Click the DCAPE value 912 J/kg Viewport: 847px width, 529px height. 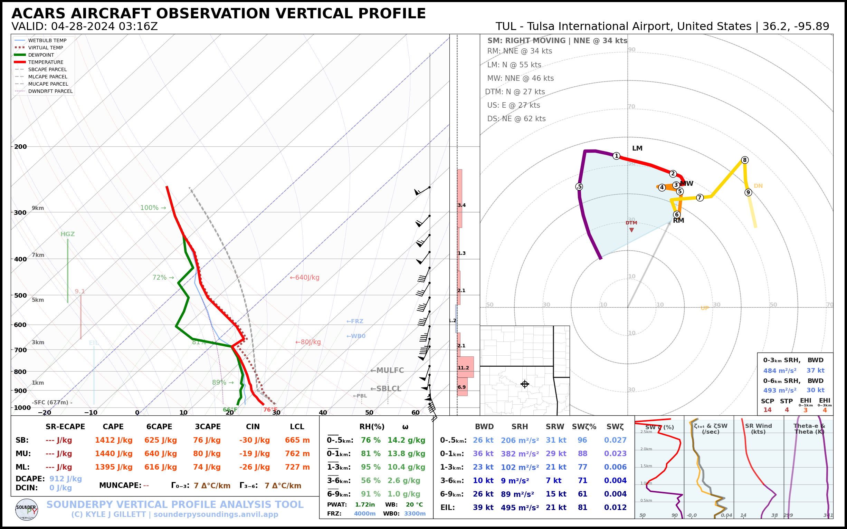click(x=65, y=479)
